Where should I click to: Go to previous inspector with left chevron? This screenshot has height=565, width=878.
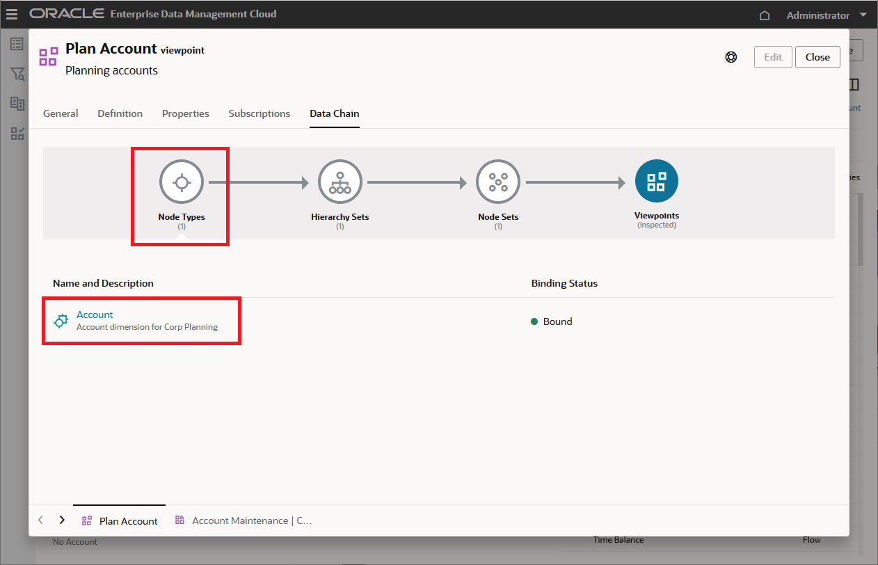[x=40, y=520]
